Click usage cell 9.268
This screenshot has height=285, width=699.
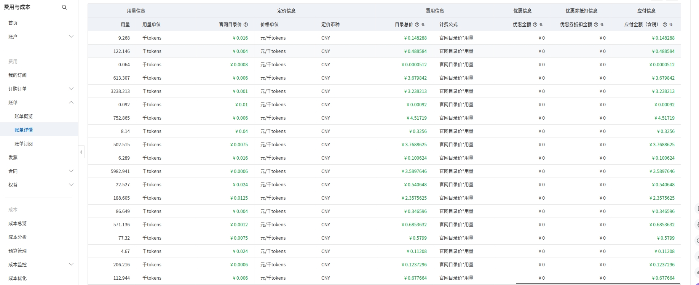tap(124, 38)
